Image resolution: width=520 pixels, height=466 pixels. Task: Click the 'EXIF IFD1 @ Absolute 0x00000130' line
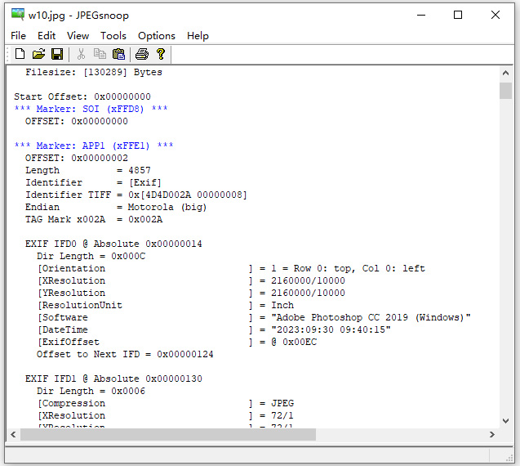(113, 379)
